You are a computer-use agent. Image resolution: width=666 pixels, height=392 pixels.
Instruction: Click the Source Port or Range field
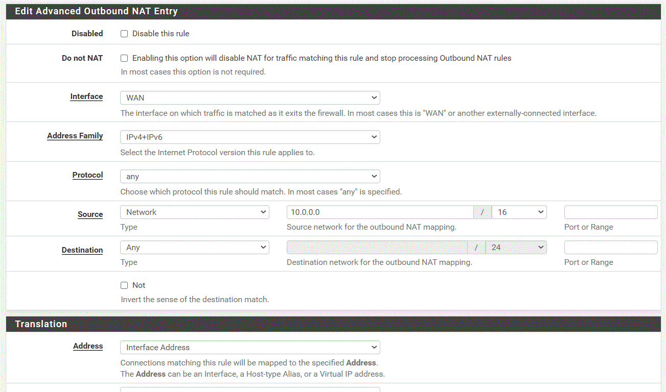click(610, 212)
